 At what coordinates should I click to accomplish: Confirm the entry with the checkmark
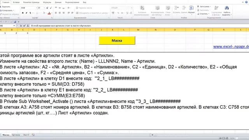click(24, 26)
